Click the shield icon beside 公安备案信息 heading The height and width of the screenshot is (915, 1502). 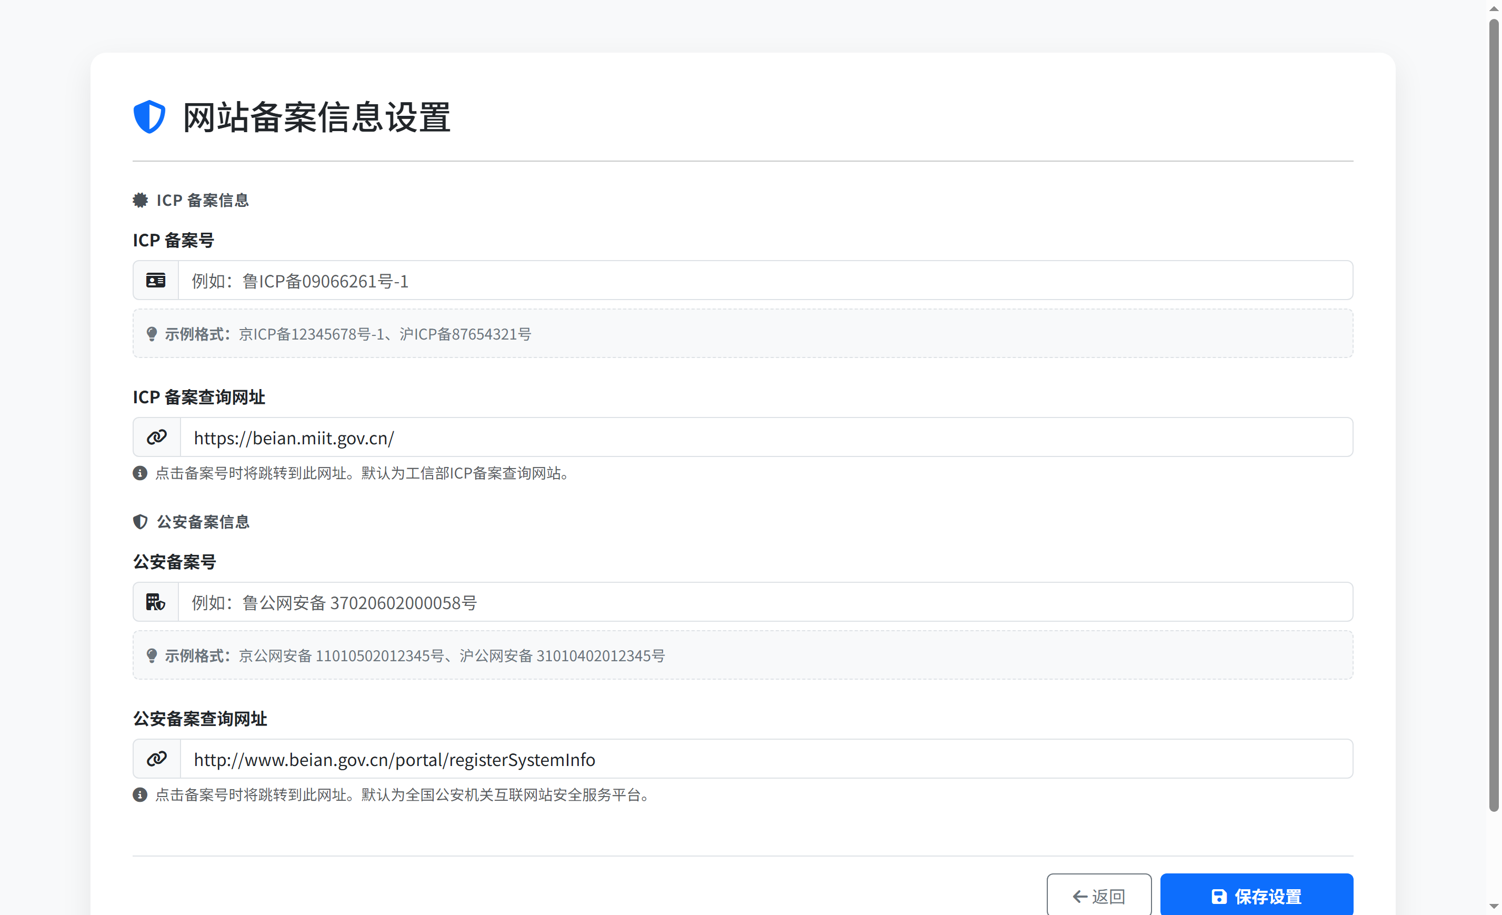pyautogui.click(x=139, y=522)
